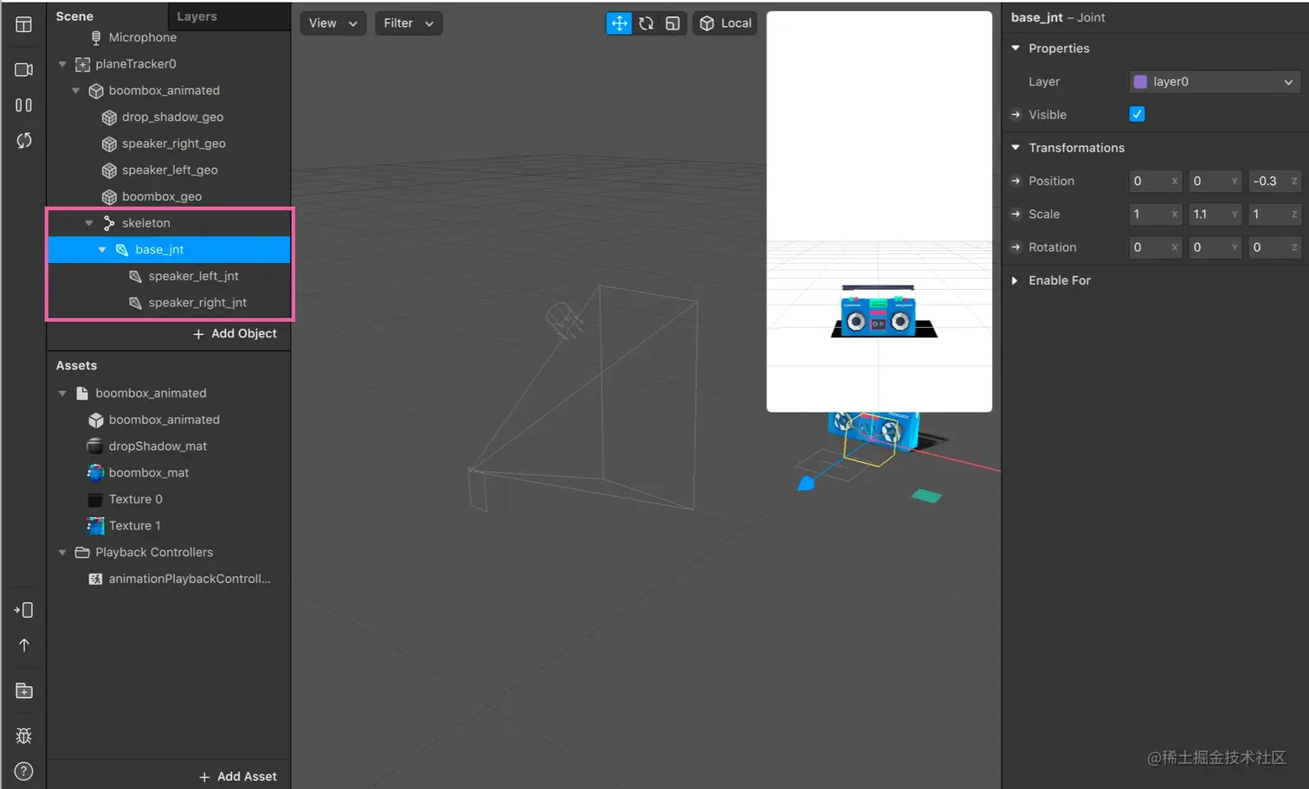Image resolution: width=1309 pixels, height=789 pixels.
Task: Click the Position arrow icon in Transformations
Action: point(1016,181)
